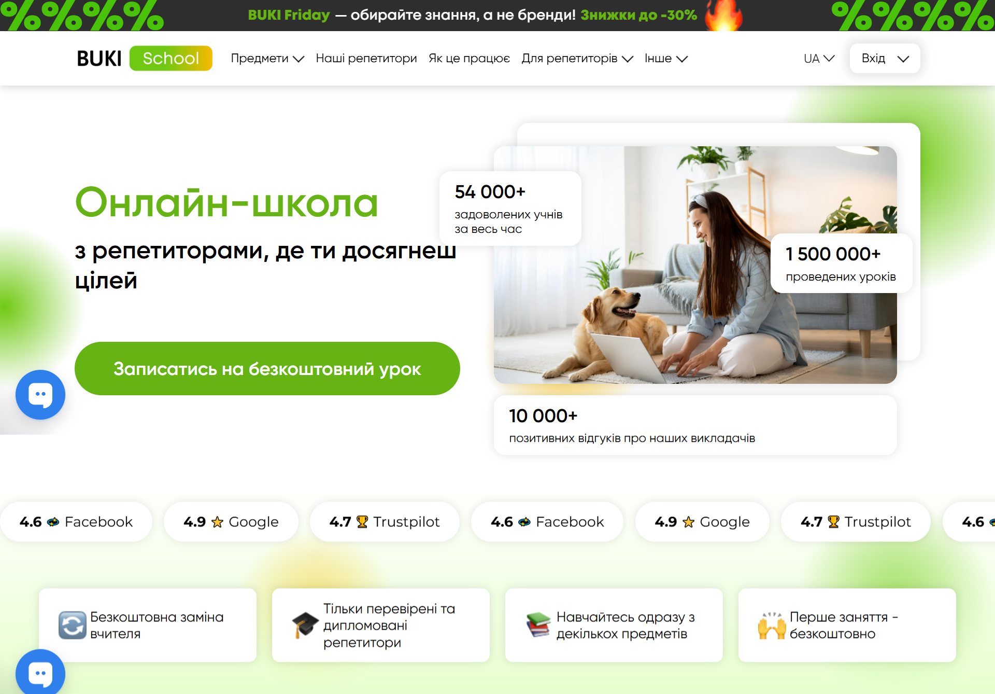Click the BUKI School logo
The height and width of the screenshot is (694, 995).
point(145,58)
